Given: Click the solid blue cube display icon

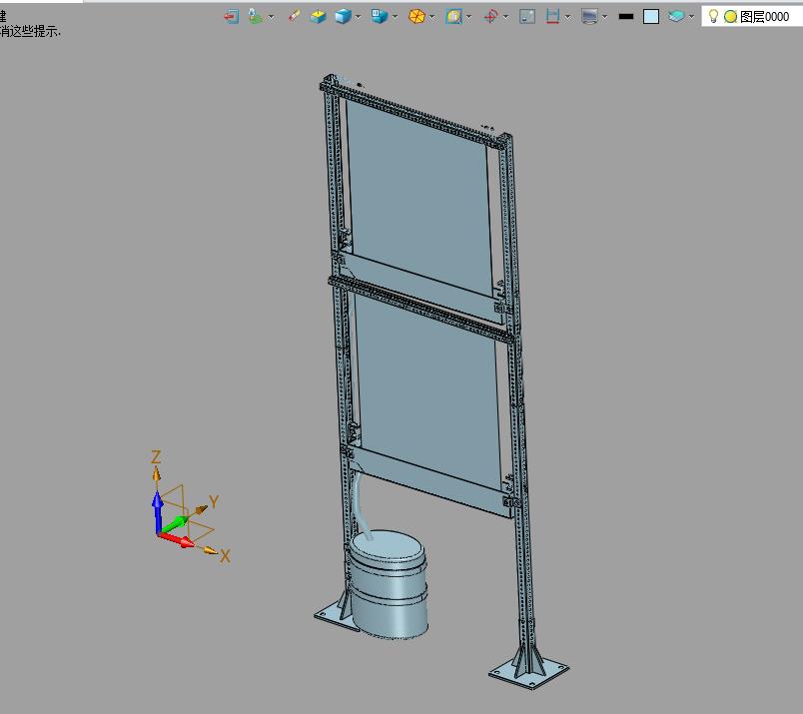Looking at the screenshot, I should [x=343, y=17].
